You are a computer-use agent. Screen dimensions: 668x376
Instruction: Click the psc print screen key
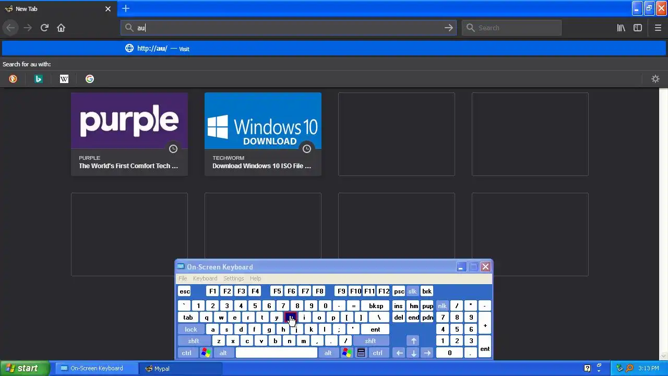[399, 291]
